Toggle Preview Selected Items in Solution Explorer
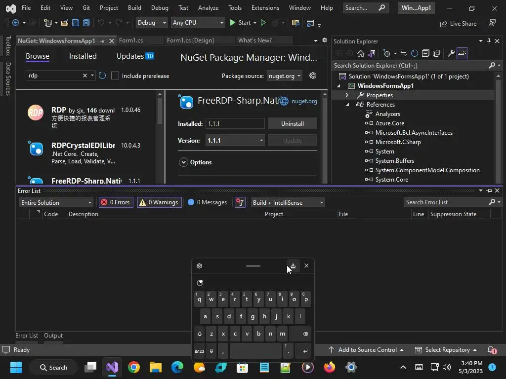This screenshot has width=506, height=379. (x=462, y=53)
